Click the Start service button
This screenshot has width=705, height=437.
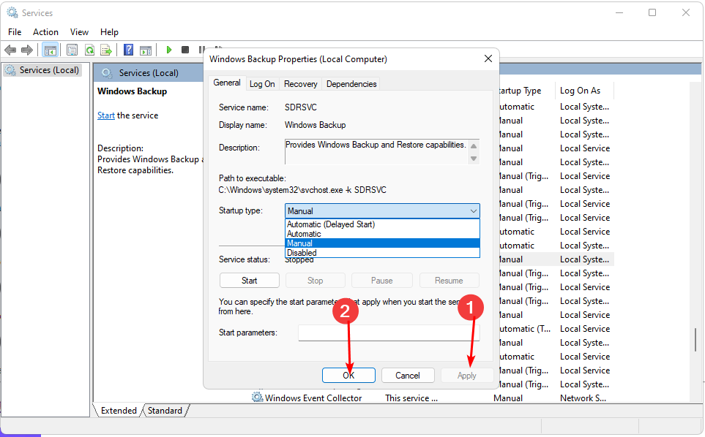coord(250,281)
